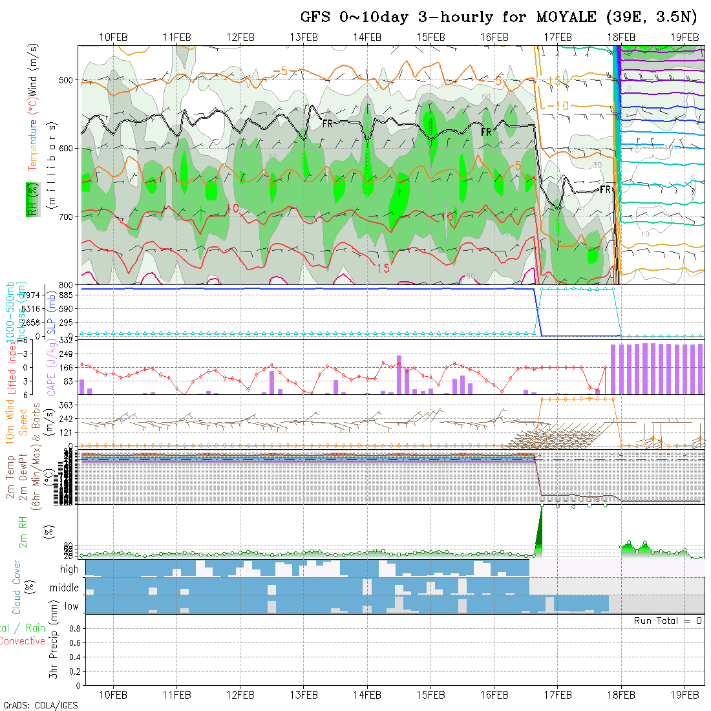This screenshot has width=711, height=711.
Task: Click the 0.2 precipitation axis value
Action: (x=75, y=671)
